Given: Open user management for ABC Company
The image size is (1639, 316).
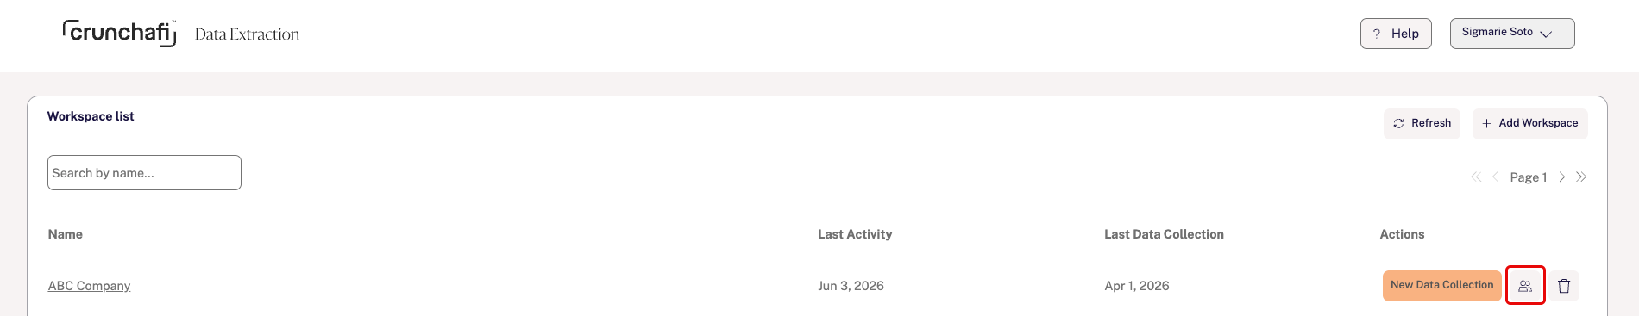Looking at the screenshot, I should coord(1525,286).
